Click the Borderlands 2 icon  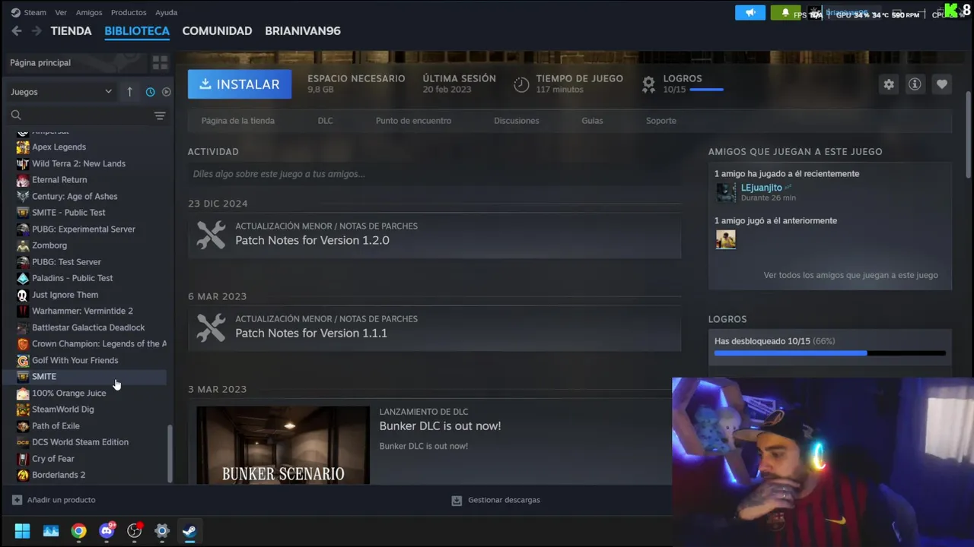(23, 475)
